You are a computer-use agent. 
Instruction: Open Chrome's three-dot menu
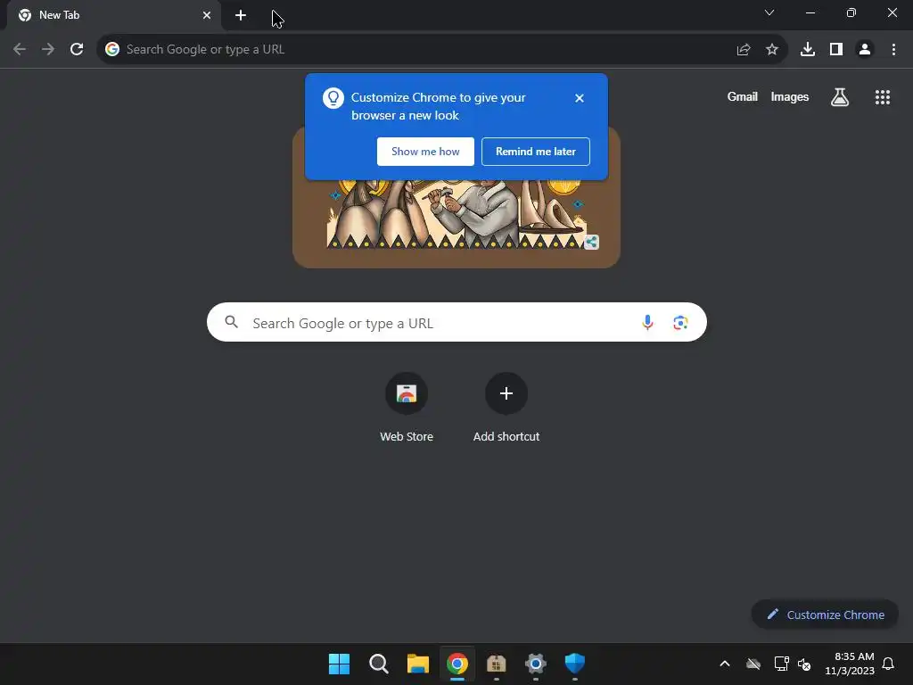pyautogui.click(x=893, y=50)
